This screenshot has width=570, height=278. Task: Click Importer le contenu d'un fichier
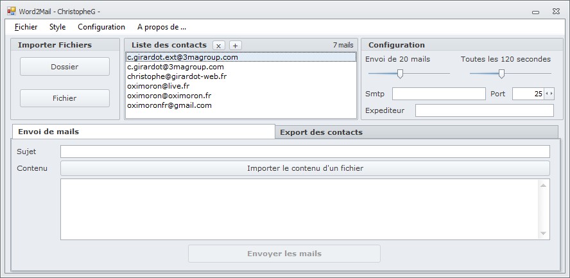305,168
